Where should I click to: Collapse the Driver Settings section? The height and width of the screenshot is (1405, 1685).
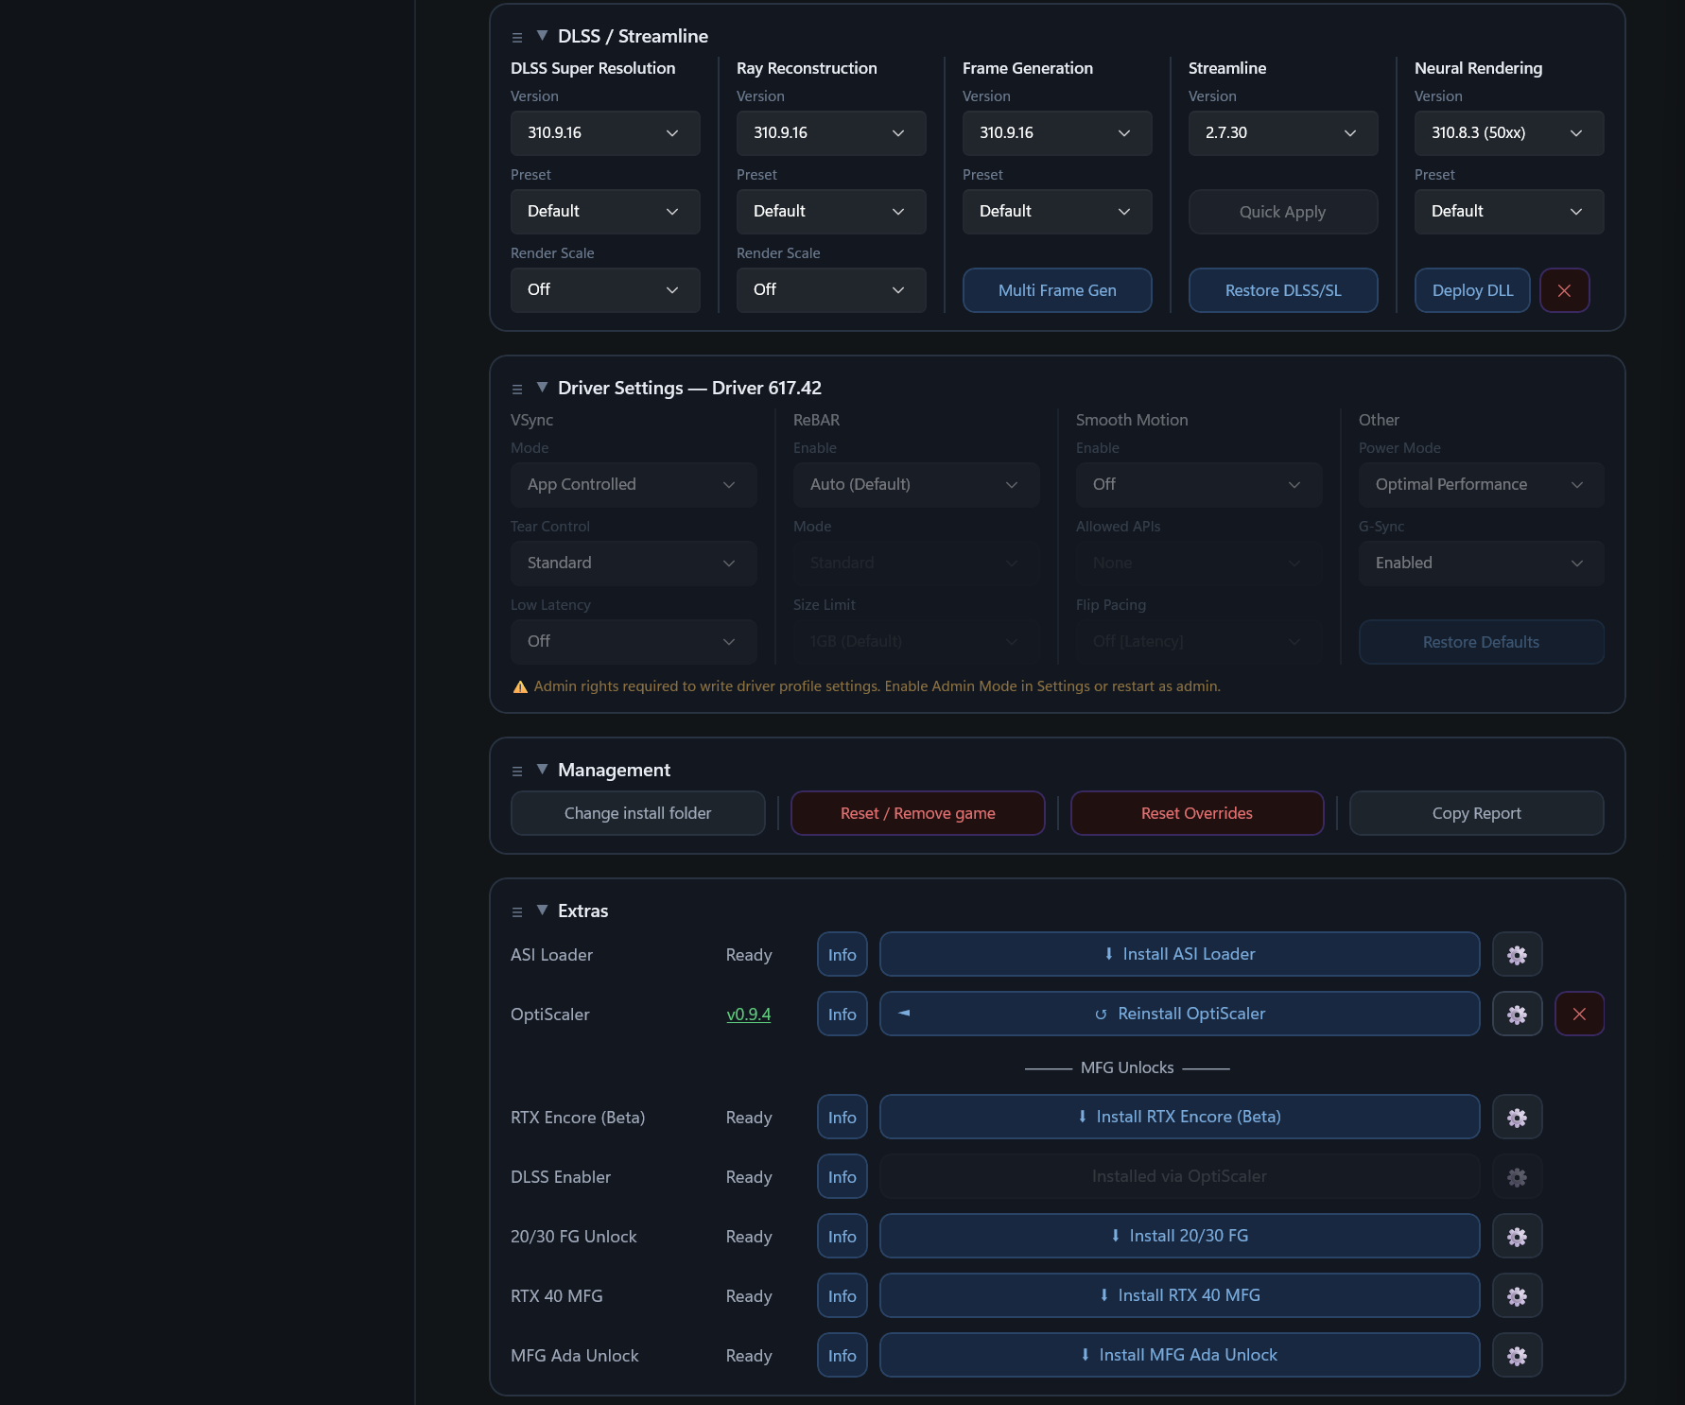[542, 387]
